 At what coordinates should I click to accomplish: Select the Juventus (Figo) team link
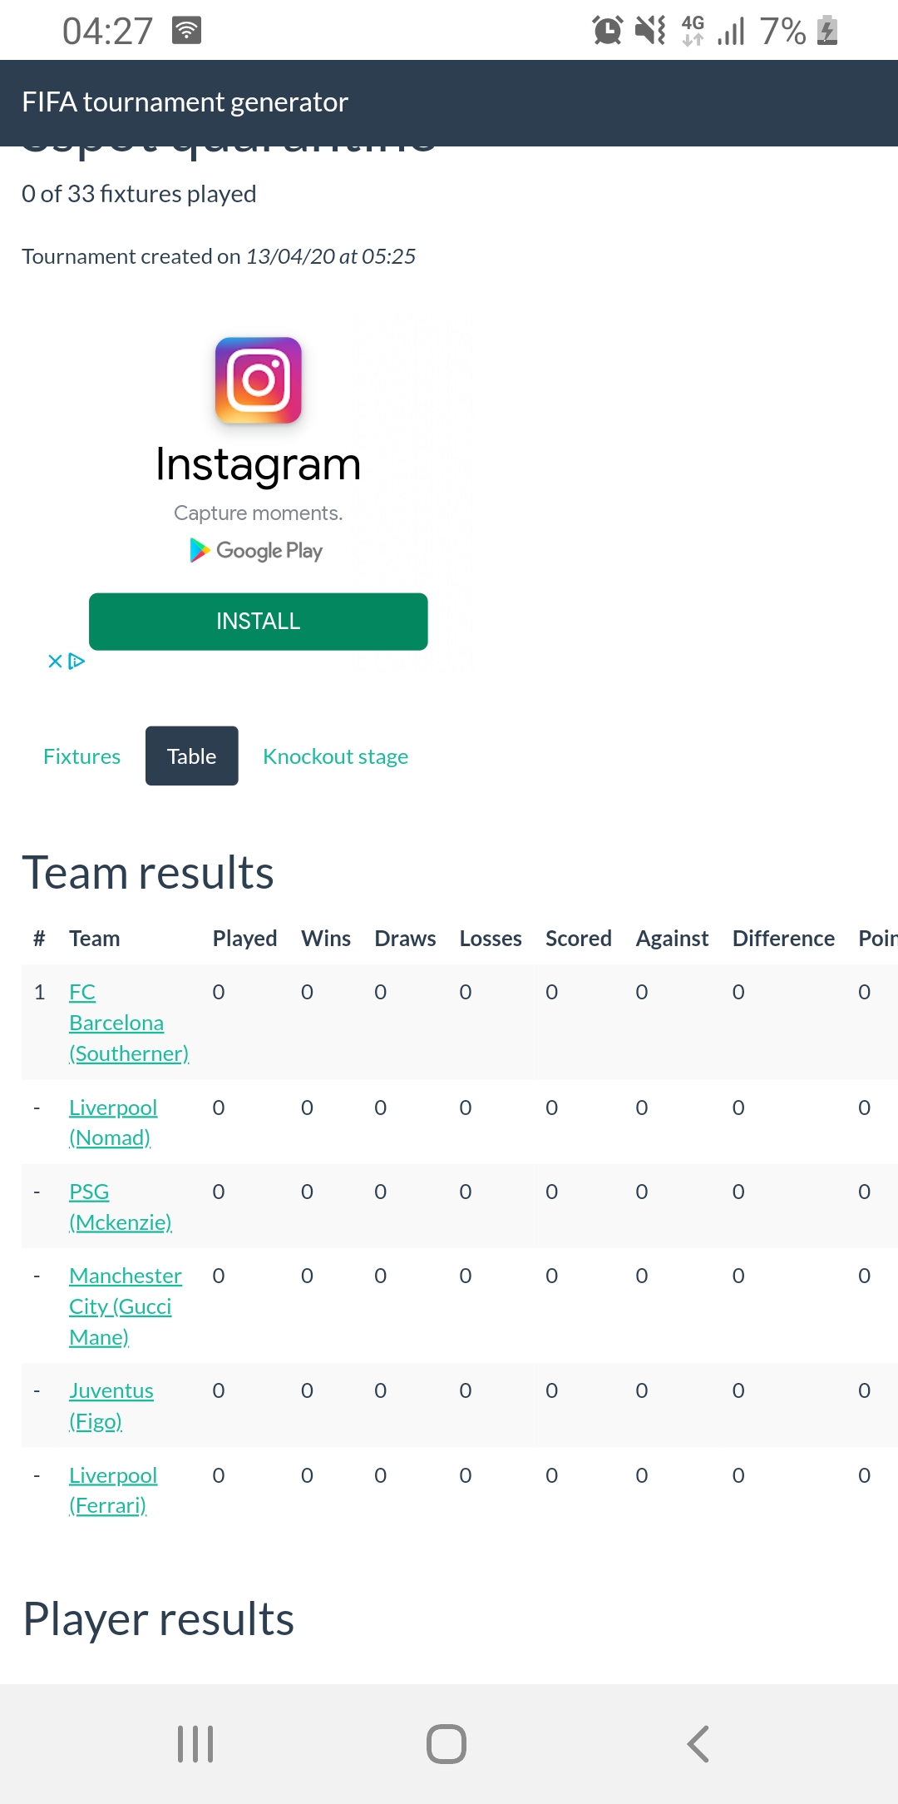111,1405
